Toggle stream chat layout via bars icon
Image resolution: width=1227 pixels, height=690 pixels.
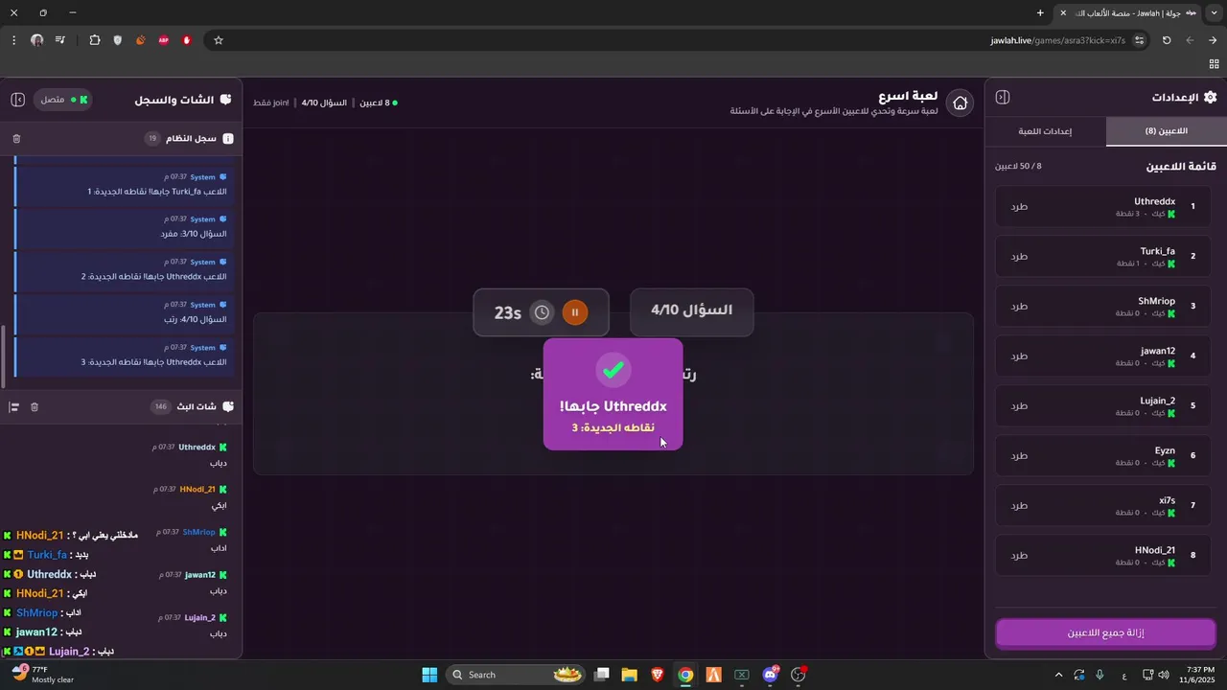(14, 407)
